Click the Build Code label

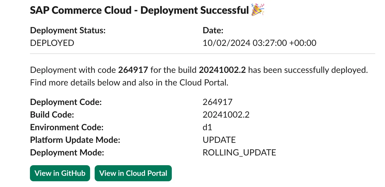coord(52,115)
